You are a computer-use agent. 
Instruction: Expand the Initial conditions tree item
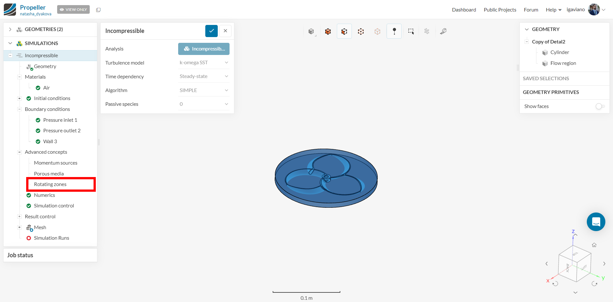[19, 98]
